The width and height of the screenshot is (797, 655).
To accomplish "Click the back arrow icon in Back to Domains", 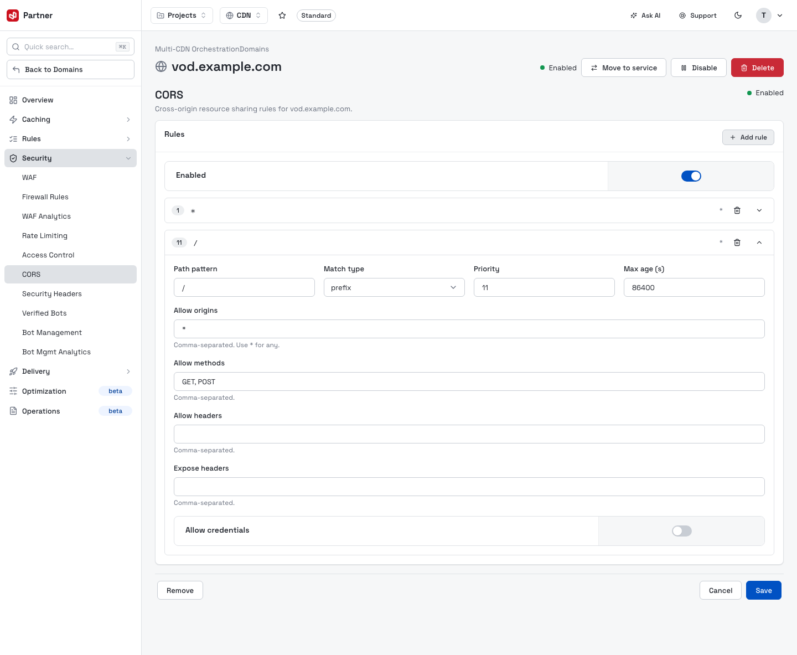I will tap(16, 69).
